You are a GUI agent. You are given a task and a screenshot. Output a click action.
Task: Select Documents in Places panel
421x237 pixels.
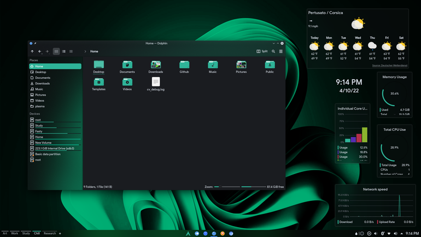pyautogui.click(x=55, y=78)
